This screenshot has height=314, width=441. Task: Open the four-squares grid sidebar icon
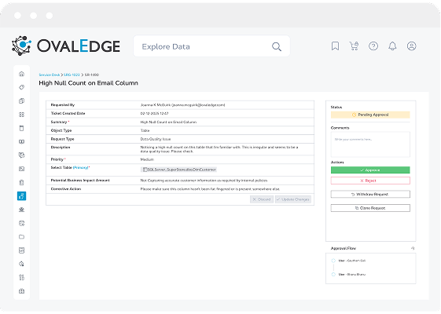tap(22, 115)
